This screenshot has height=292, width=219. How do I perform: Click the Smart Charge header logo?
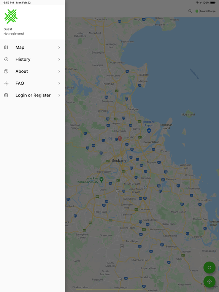pyautogui.click(x=205, y=11)
